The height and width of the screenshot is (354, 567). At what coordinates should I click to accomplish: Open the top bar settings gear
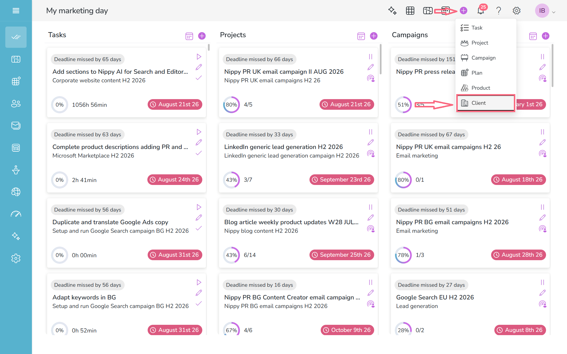(516, 11)
